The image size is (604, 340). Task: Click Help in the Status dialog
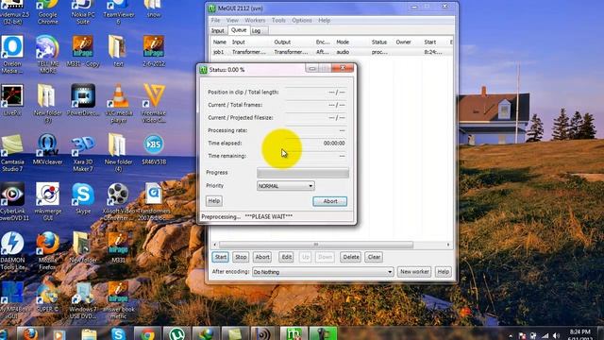tap(214, 201)
